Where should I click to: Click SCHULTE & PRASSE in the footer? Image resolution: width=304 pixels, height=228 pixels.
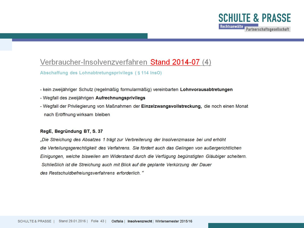(34, 221)
